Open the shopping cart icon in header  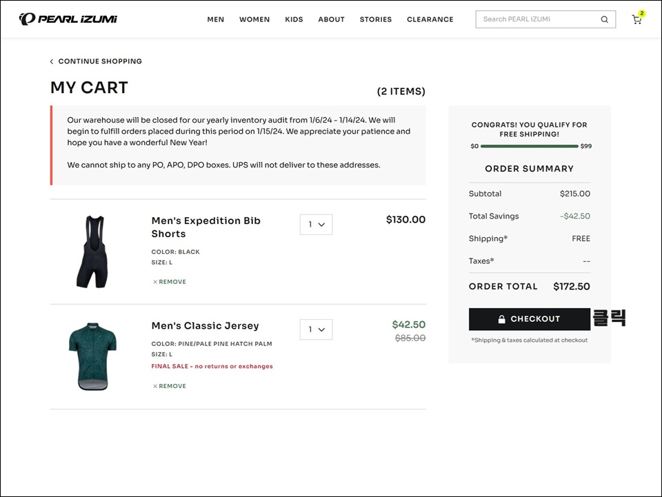coord(637,19)
